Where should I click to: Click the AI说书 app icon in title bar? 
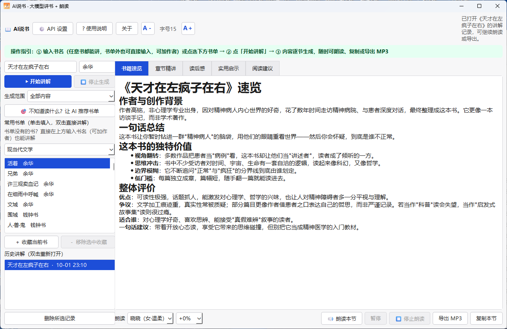7,6
